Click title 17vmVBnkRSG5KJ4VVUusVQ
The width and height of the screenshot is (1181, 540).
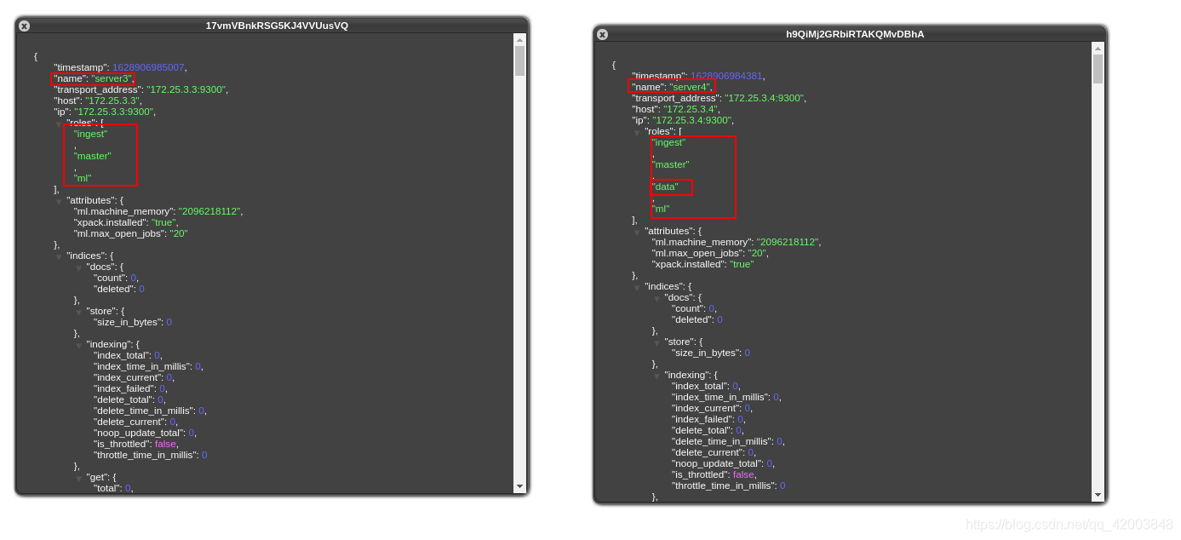tap(277, 26)
